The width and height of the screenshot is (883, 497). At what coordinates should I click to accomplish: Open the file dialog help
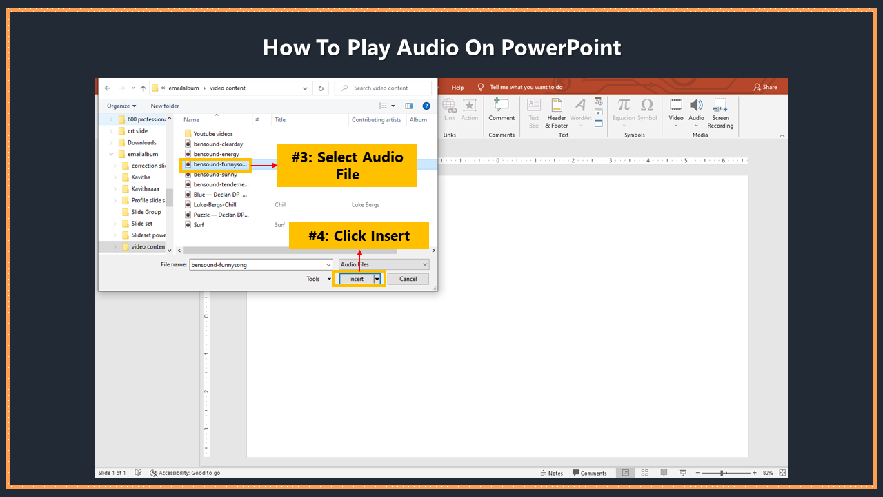(x=426, y=106)
